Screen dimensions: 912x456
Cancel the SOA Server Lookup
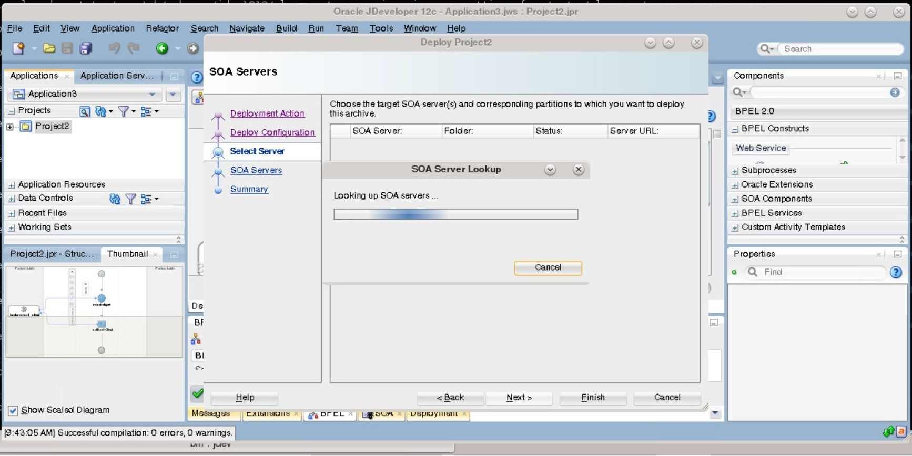pos(548,268)
